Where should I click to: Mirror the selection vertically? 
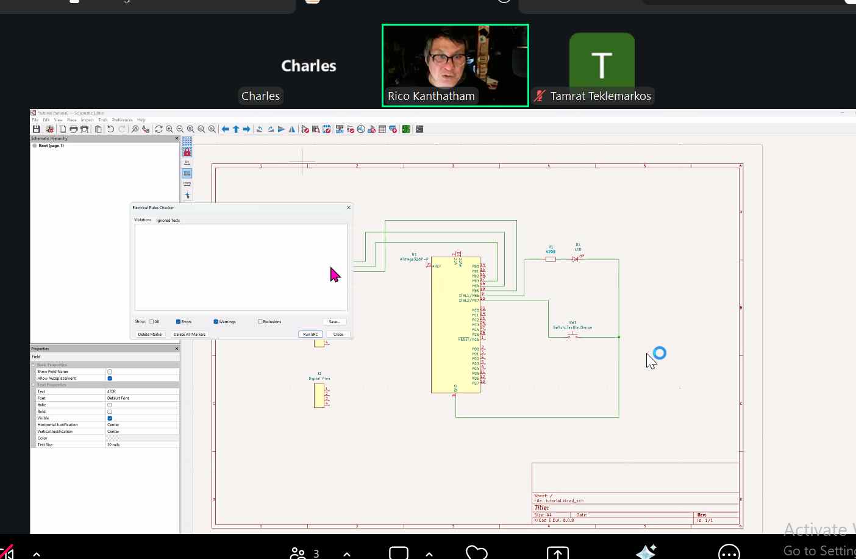pos(281,129)
